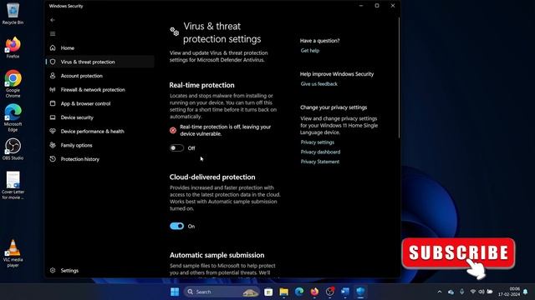Open Word from the taskbar
535x300 pixels.
click(345, 292)
